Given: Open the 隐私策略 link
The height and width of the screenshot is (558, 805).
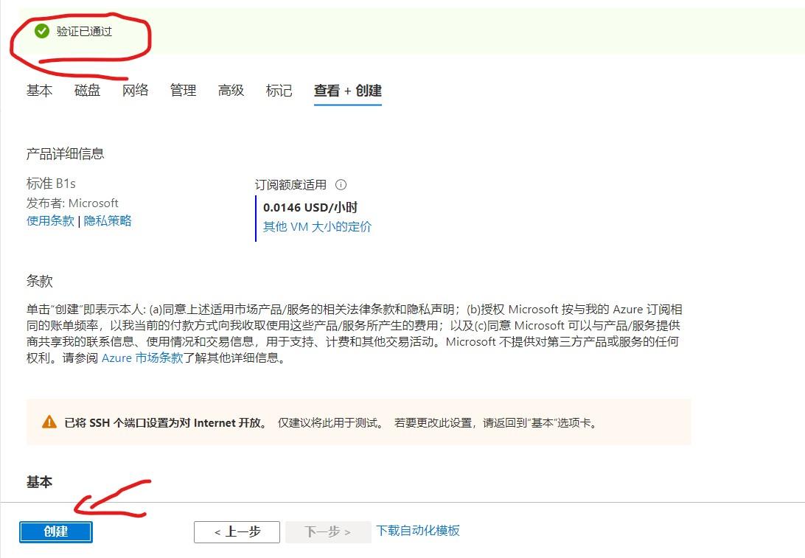Looking at the screenshot, I should (108, 220).
